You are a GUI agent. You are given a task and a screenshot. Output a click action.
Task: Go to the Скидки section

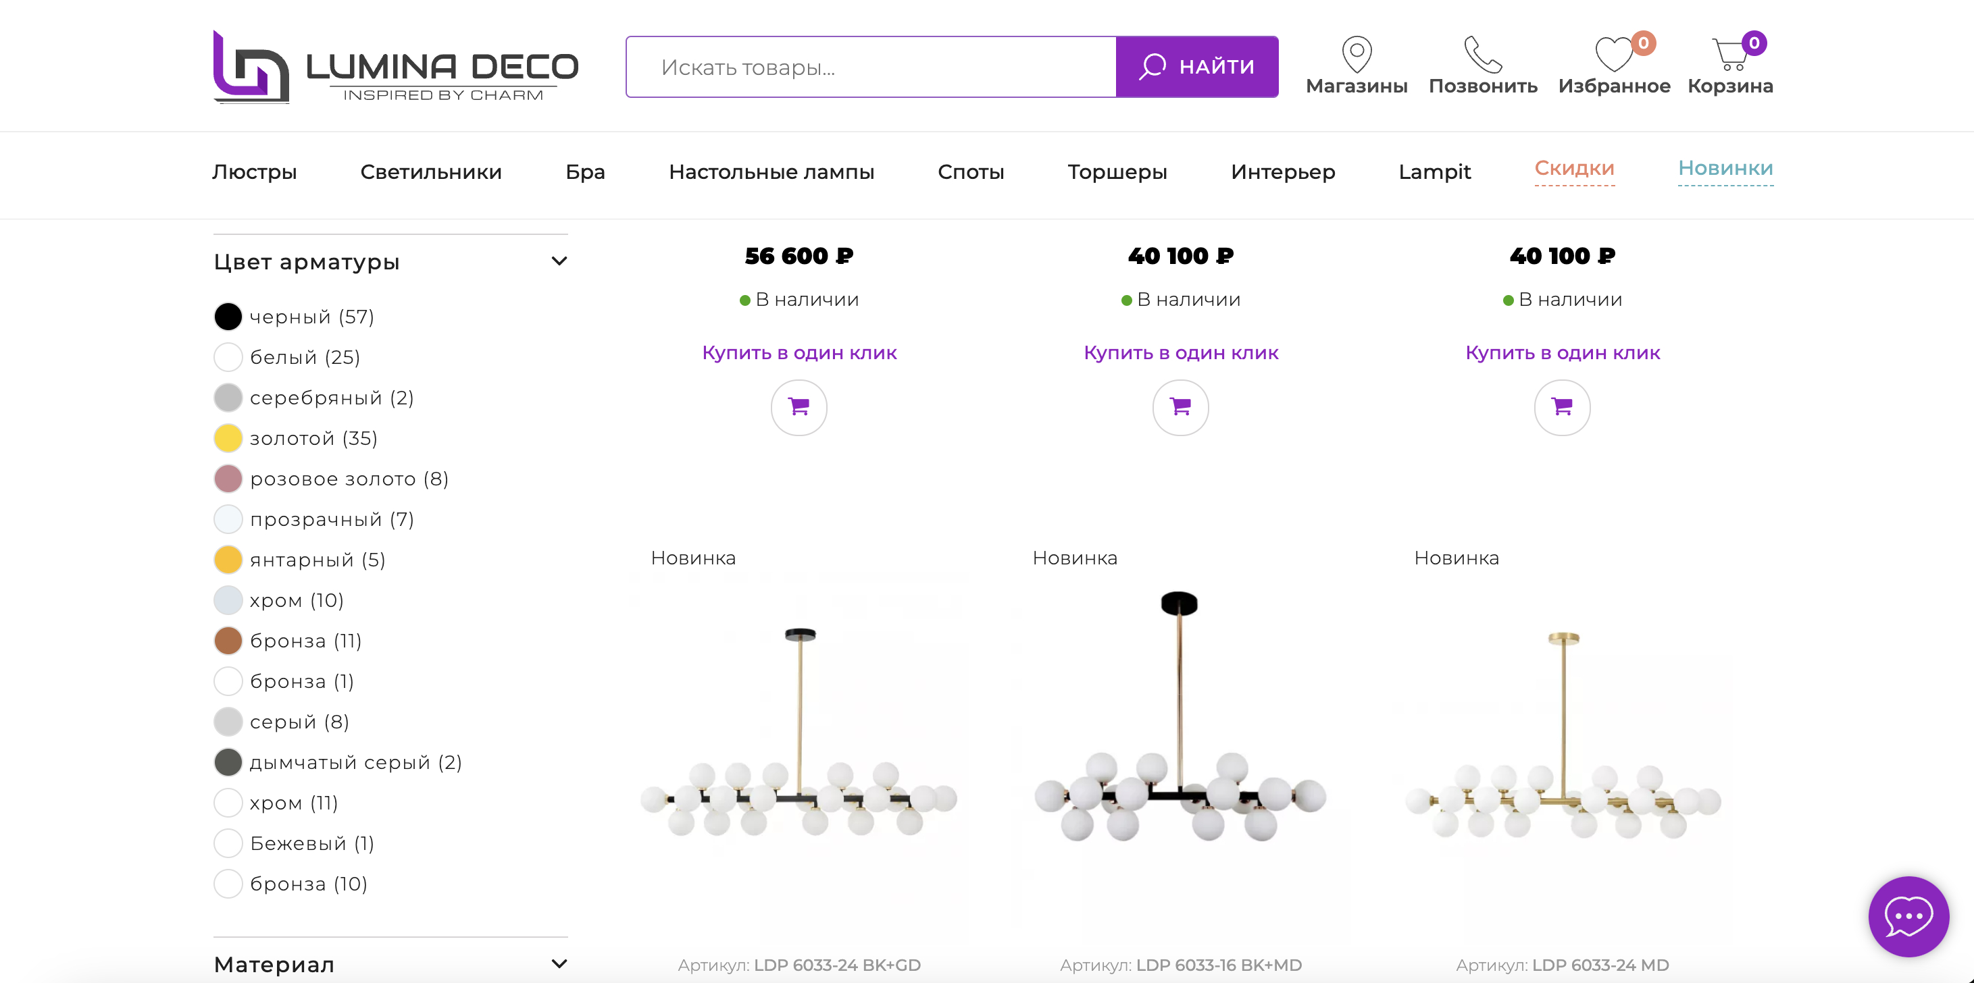[x=1574, y=168]
